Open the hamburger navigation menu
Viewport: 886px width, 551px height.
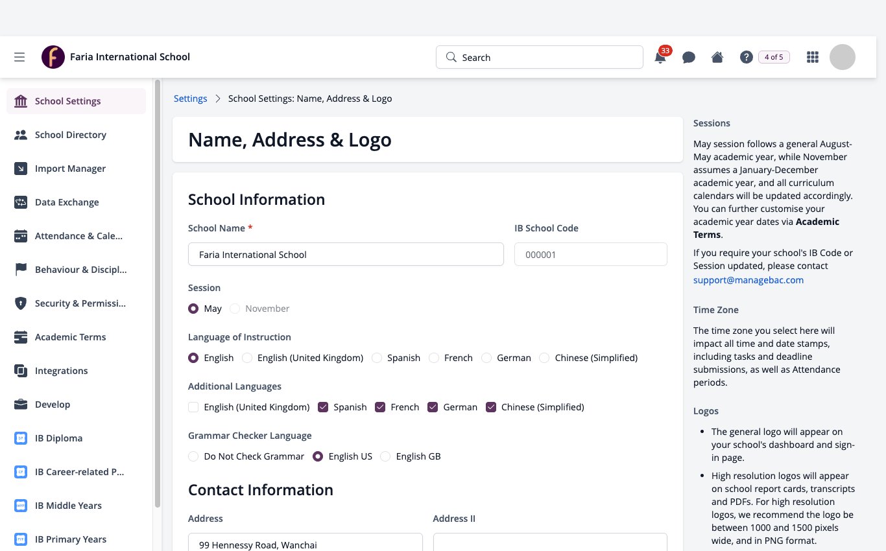pos(19,57)
